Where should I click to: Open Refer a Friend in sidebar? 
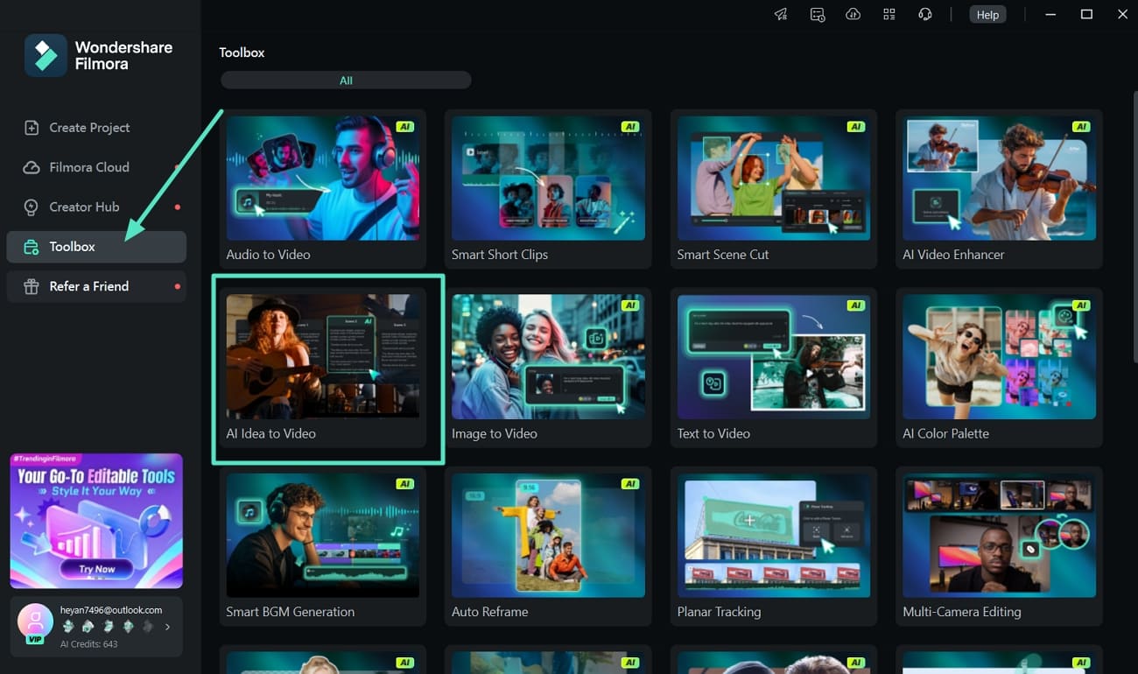pos(96,286)
